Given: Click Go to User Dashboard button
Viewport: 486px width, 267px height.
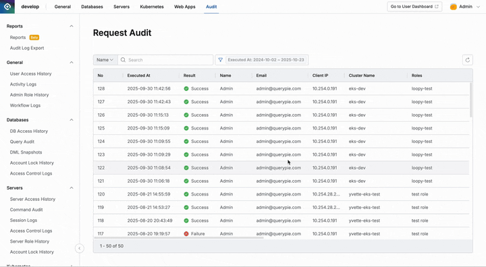Looking at the screenshot, I should tap(414, 7).
